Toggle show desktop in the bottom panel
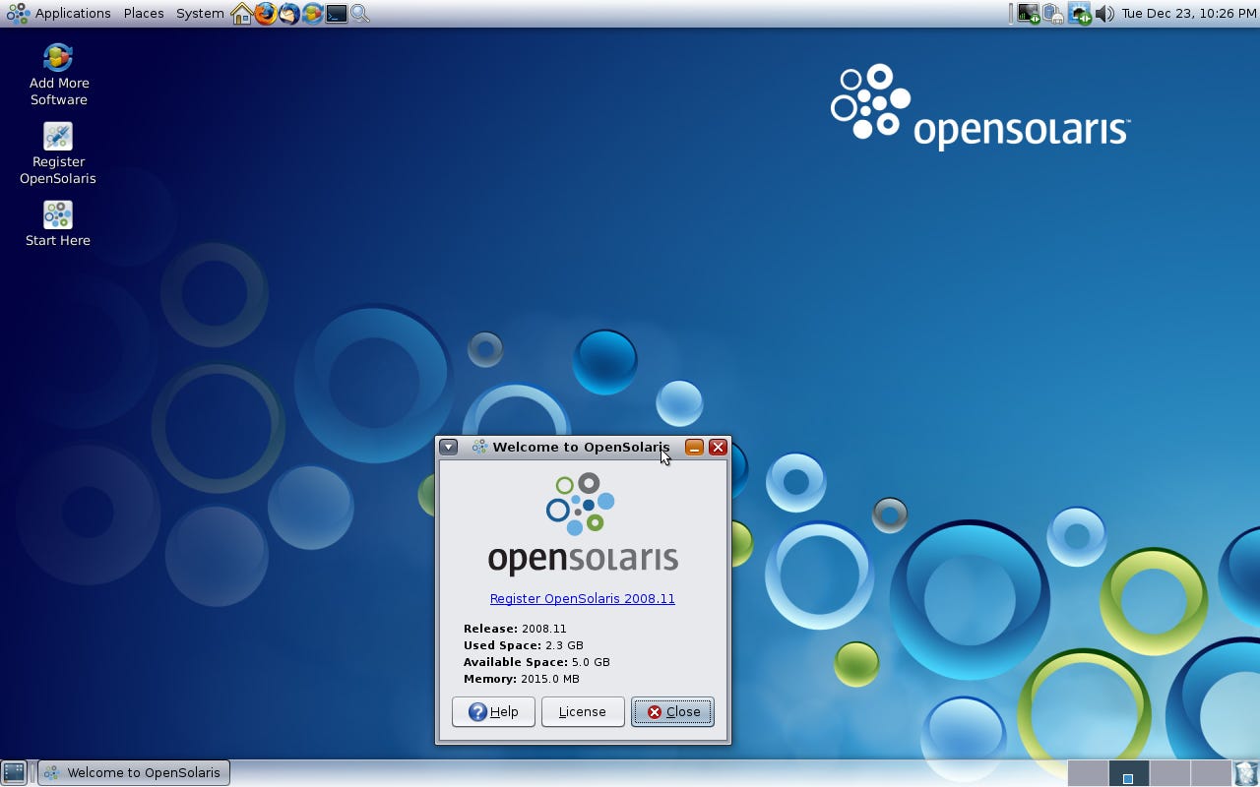The width and height of the screenshot is (1260, 787). coord(13,773)
